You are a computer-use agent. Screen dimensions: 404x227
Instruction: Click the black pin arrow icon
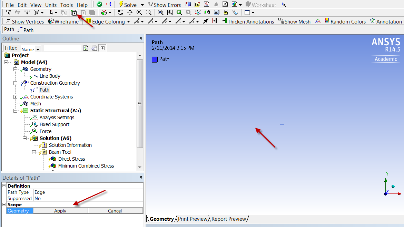point(206,21)
